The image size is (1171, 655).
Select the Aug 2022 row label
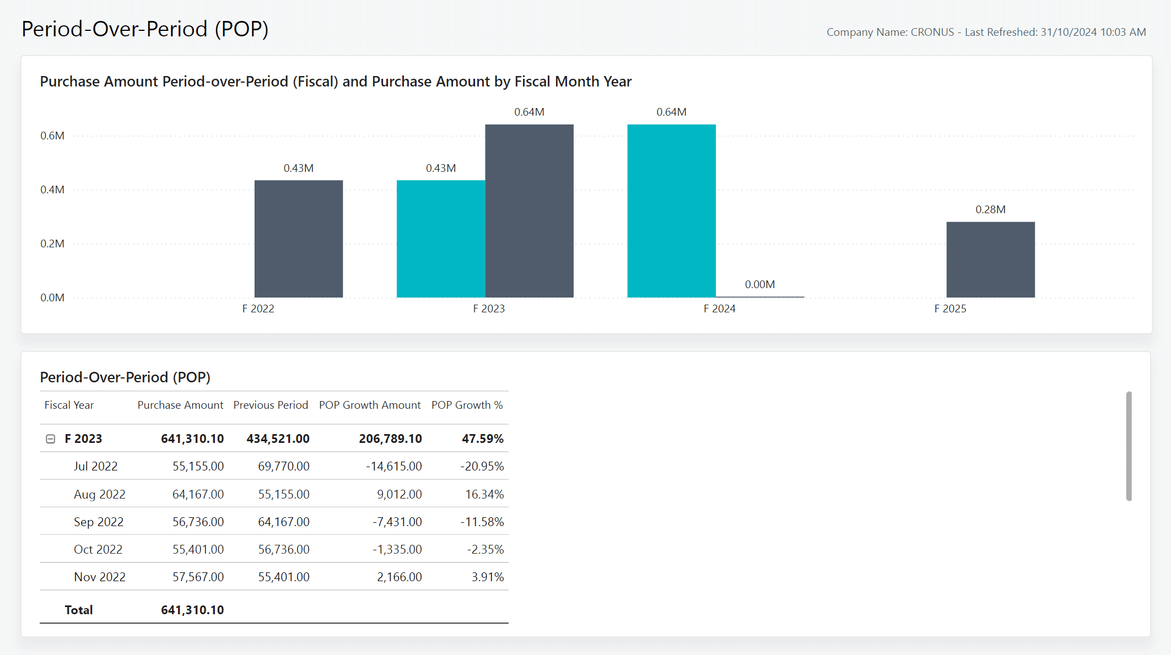(x=100, y=494)
